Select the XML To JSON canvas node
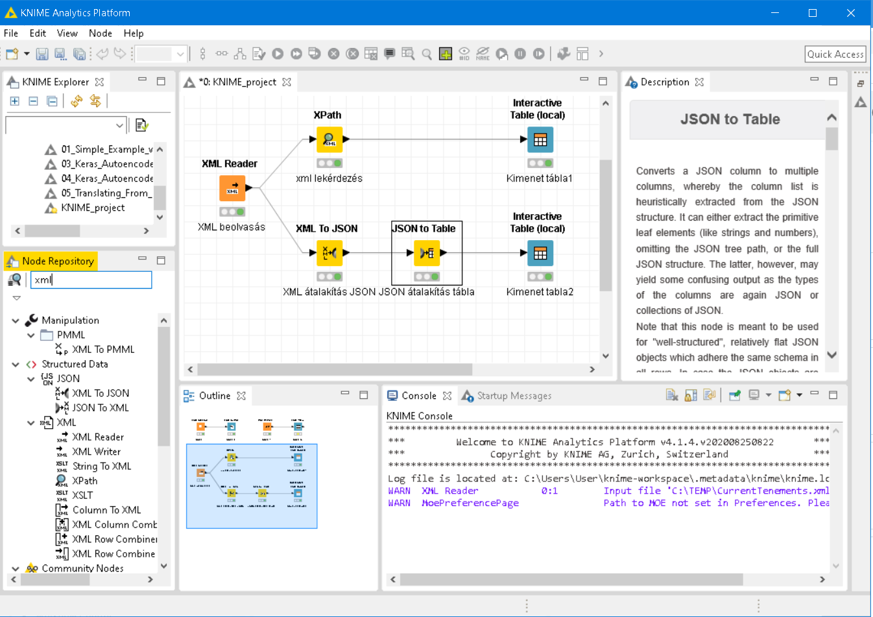This screenshot has width=873, height=617. click(x=329, y=253)
